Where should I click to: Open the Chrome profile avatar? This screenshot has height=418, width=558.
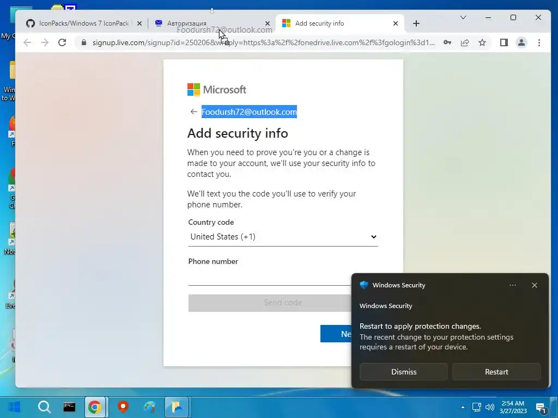pos(521,42)
